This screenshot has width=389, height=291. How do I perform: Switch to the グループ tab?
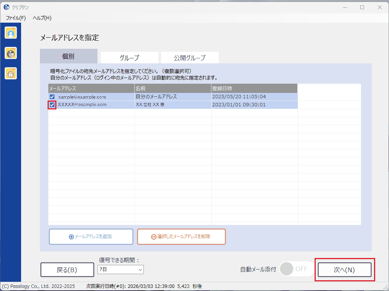129,58
